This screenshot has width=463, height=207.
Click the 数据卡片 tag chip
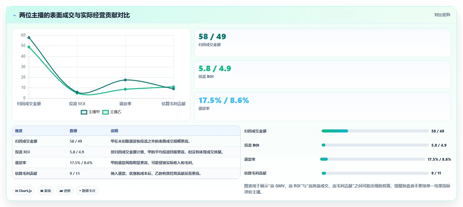click(87, 191)
